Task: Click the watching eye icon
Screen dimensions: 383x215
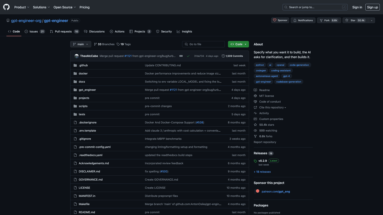Action: coord(255,130)
